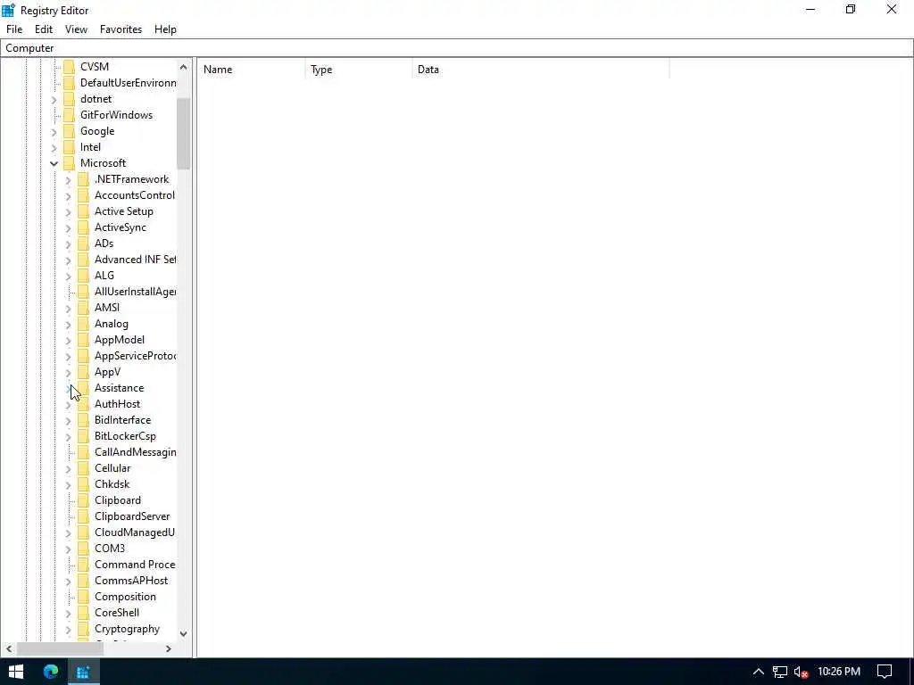This screenshot has width=914, height=685.
Task: Select the CloudManagedUpdate key
Action: pos(135,532)
